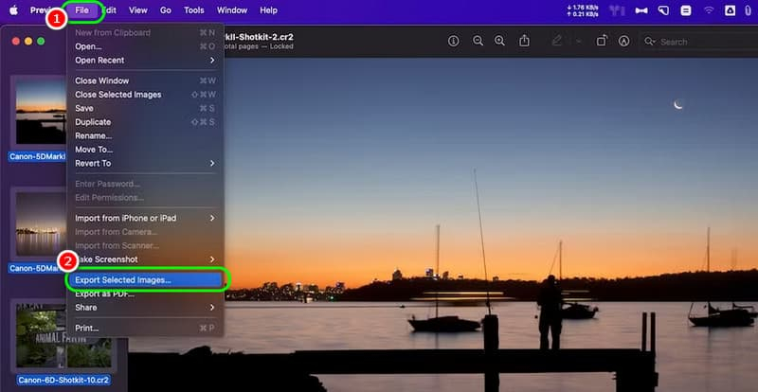Select Export Selected Images menu entry
758x392 pixels.
[145, 280]
